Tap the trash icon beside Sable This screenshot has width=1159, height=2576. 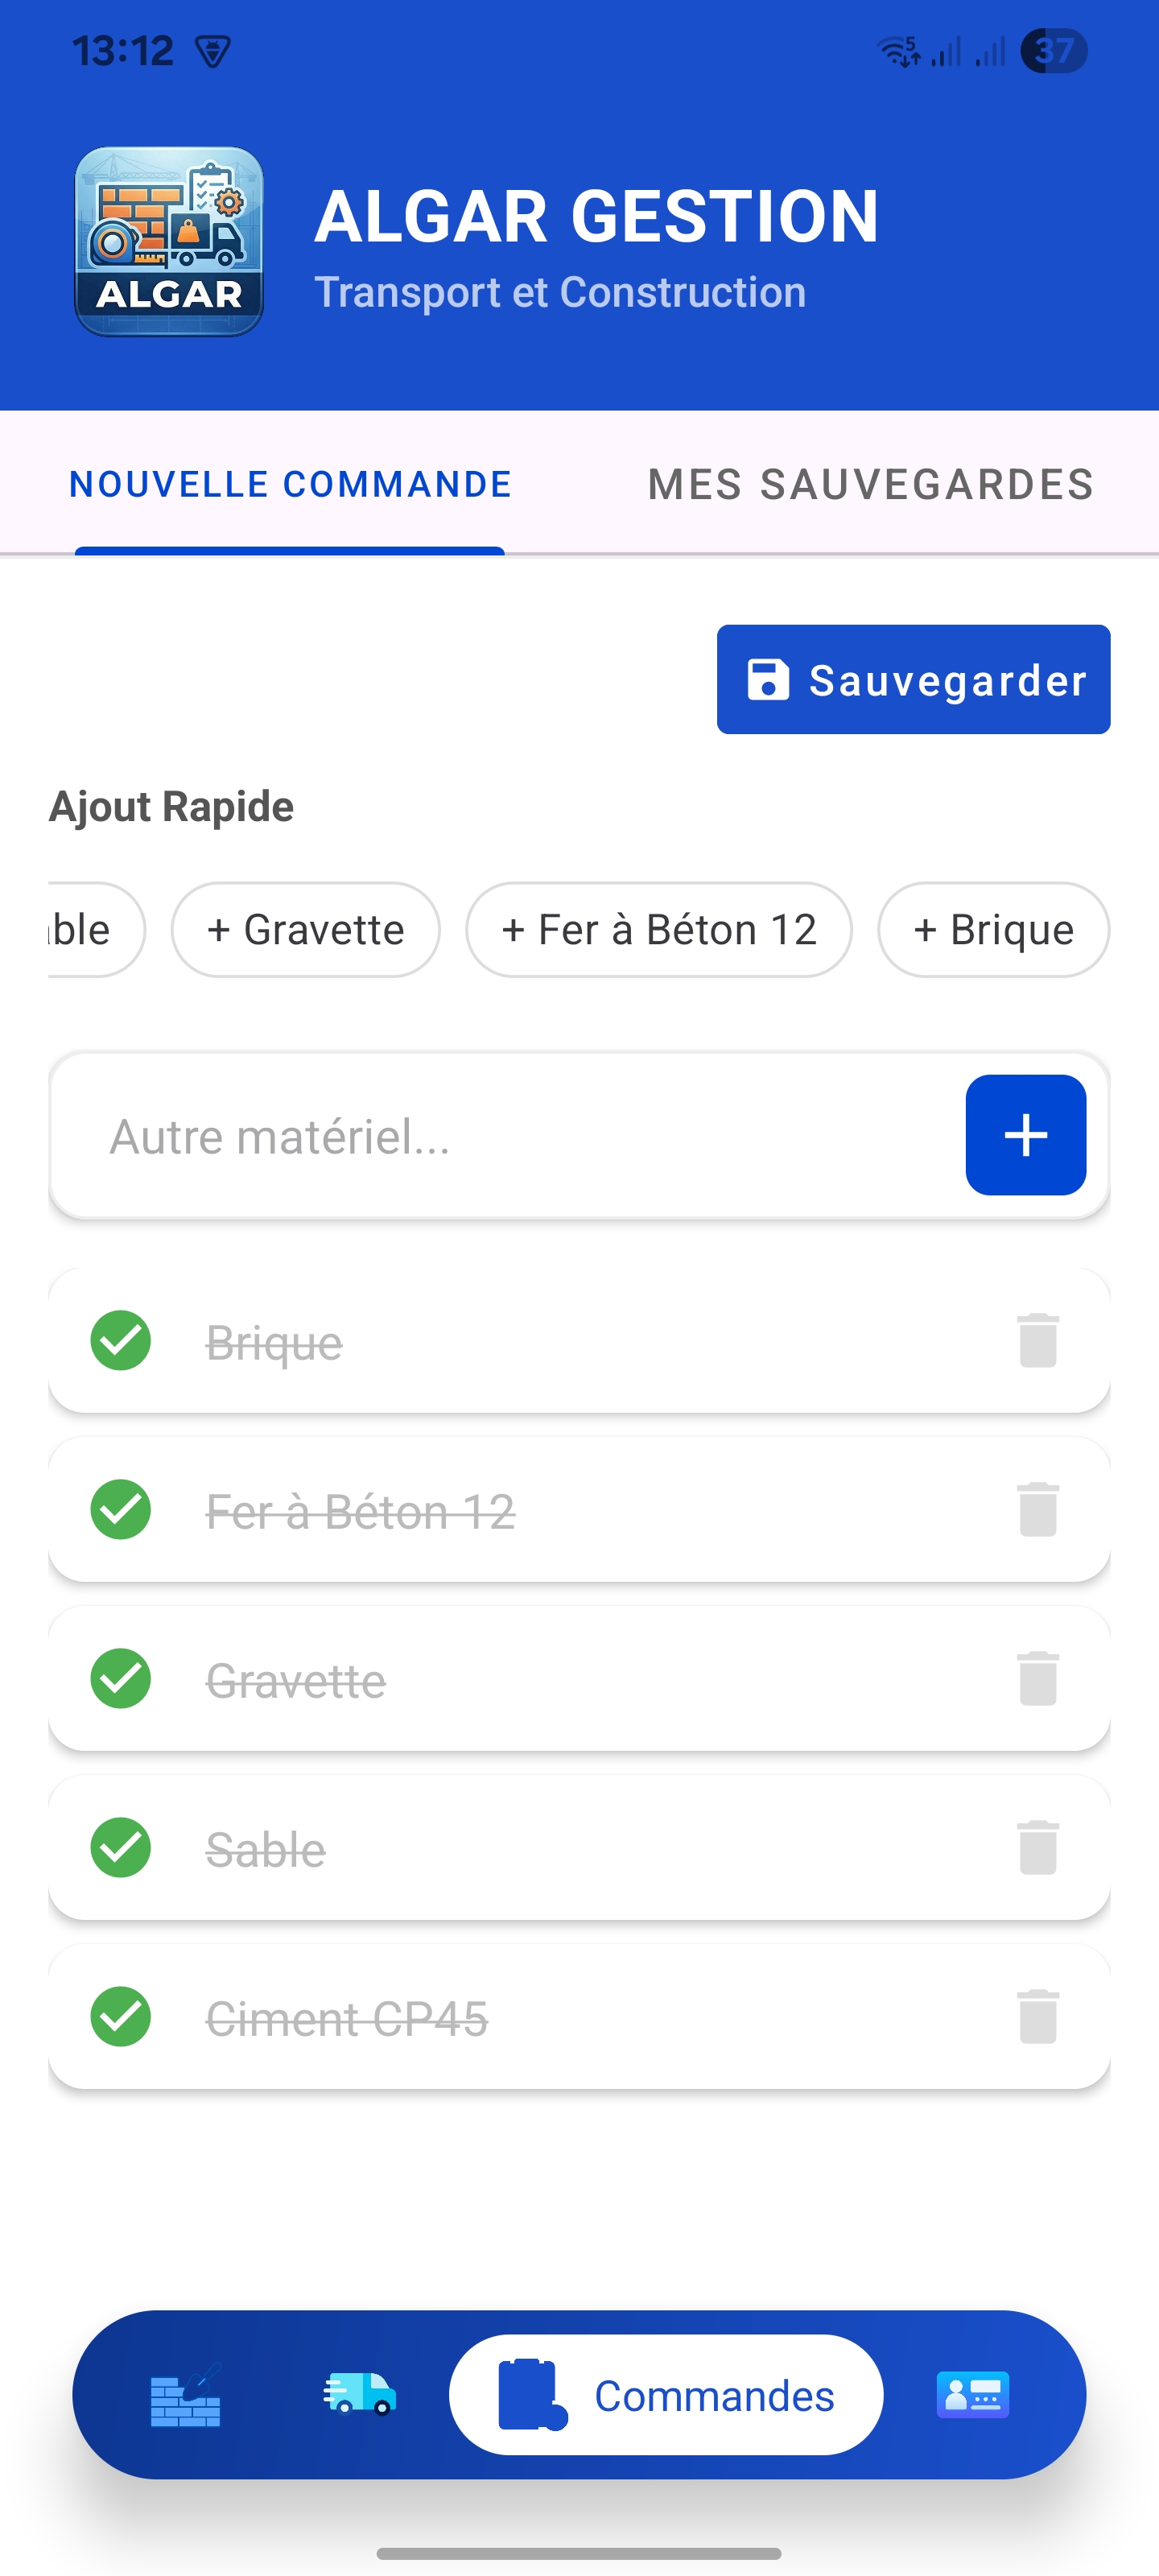tap(1037, 1847)
